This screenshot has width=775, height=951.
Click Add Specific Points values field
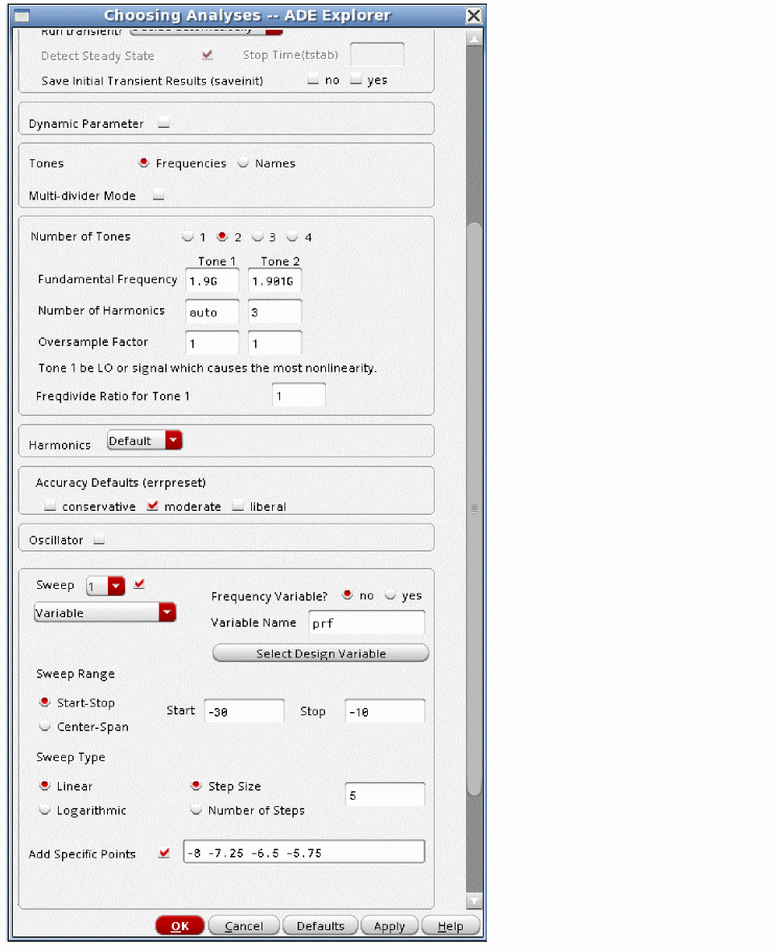304,852
